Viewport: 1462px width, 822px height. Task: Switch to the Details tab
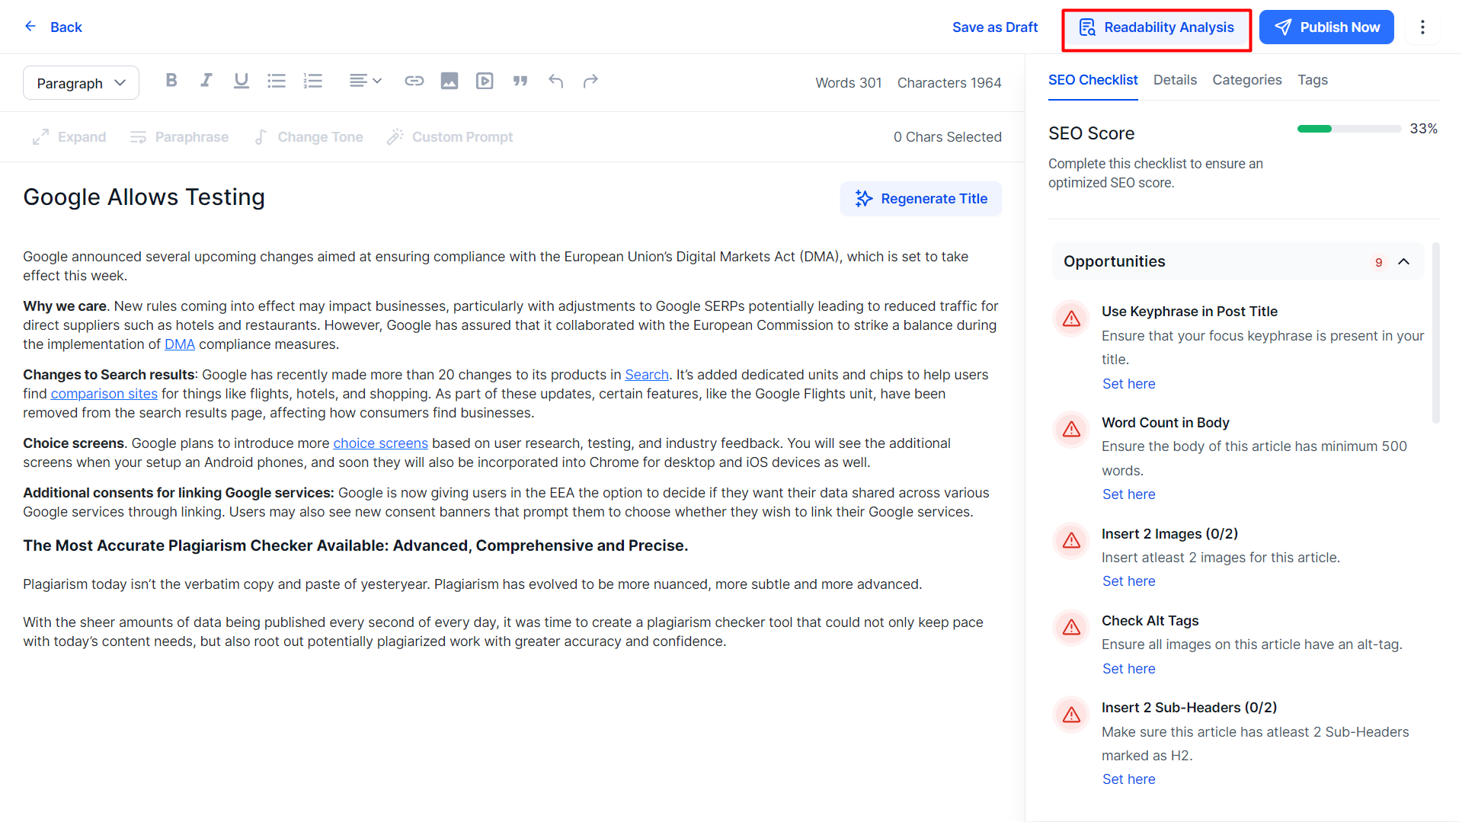tap(1175, 80)
